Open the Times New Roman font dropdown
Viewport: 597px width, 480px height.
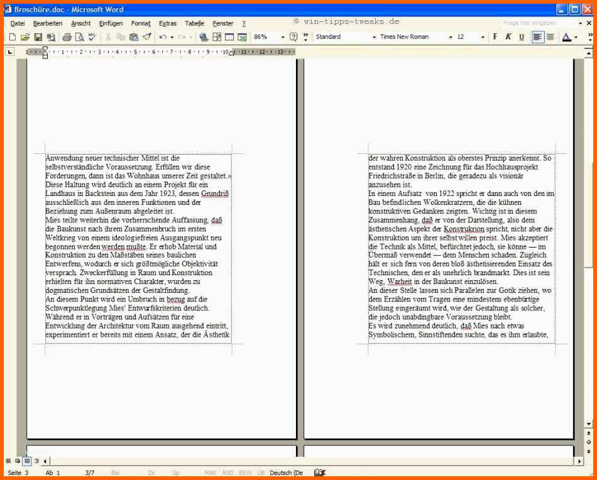coord(451,37)
